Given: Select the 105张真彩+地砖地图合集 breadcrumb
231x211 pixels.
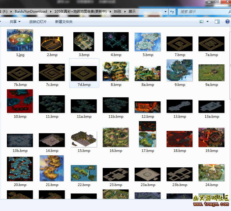Looking at the screenshot, I should coord(81,11).
